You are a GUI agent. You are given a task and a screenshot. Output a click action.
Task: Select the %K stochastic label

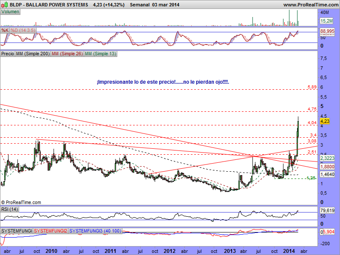5,30
